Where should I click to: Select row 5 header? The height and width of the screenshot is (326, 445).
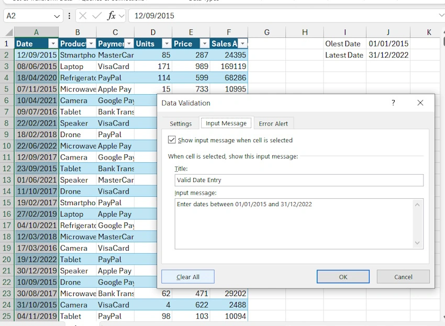[x=7, y=89]
